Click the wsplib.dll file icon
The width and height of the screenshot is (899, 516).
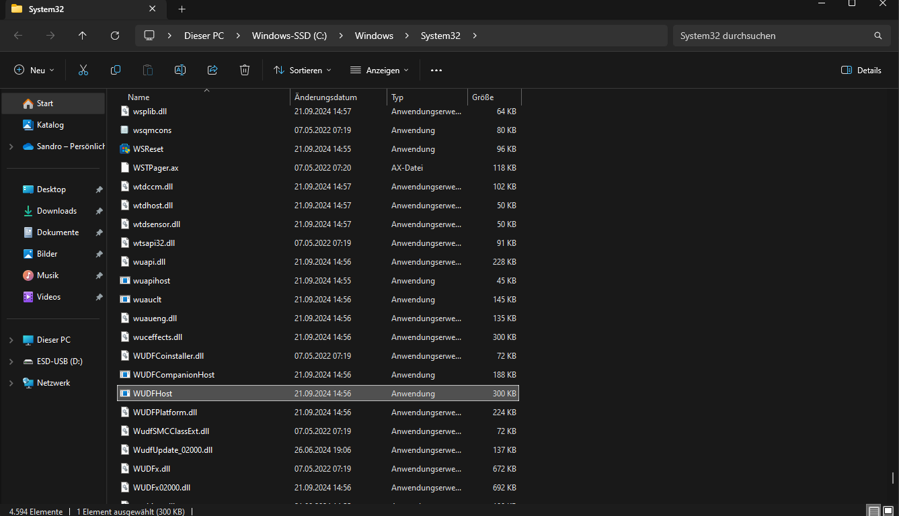click(x=124, y=112)
